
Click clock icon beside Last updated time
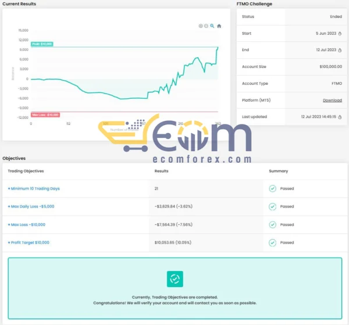tap(340, 117)
